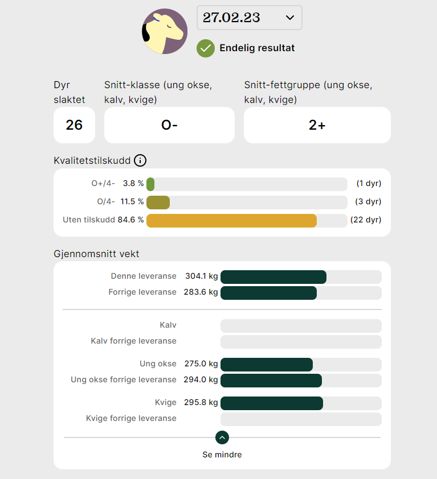The width and height of the screenshot is (437, 479).
Task: Click the green checkmark Endelig resultat icon
Action: (x=205, y=48)
